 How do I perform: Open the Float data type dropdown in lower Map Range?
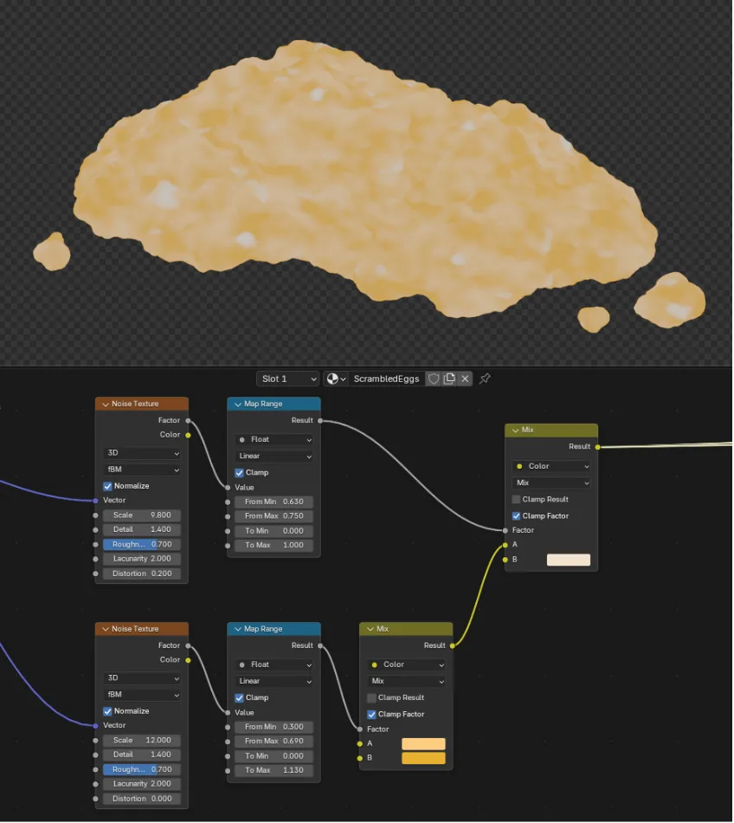tap(274, 665)
